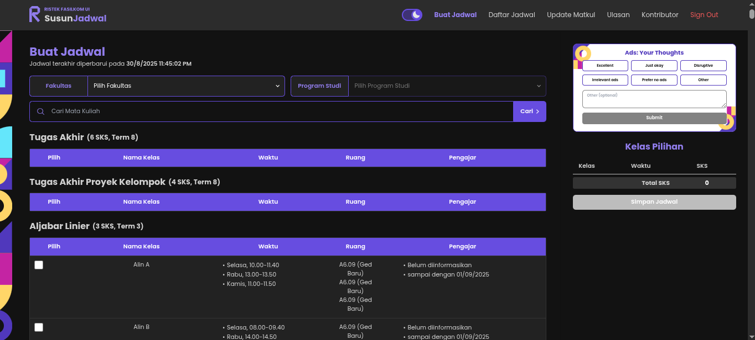
Task: Open the Ulasan page
Action: 618,14
